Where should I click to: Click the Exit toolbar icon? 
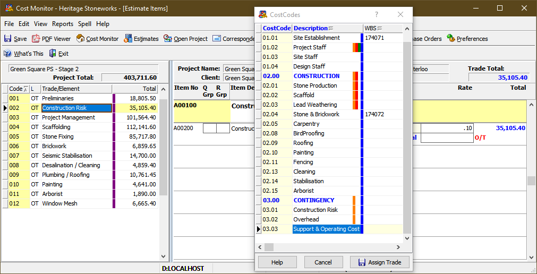53,54
